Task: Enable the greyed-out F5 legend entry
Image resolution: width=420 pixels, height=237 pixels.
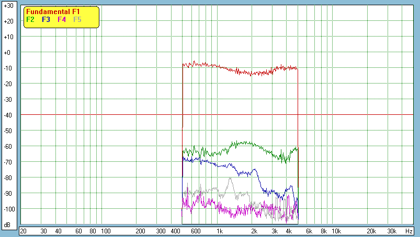Action: pyautogui.click(x=77, y=19)
